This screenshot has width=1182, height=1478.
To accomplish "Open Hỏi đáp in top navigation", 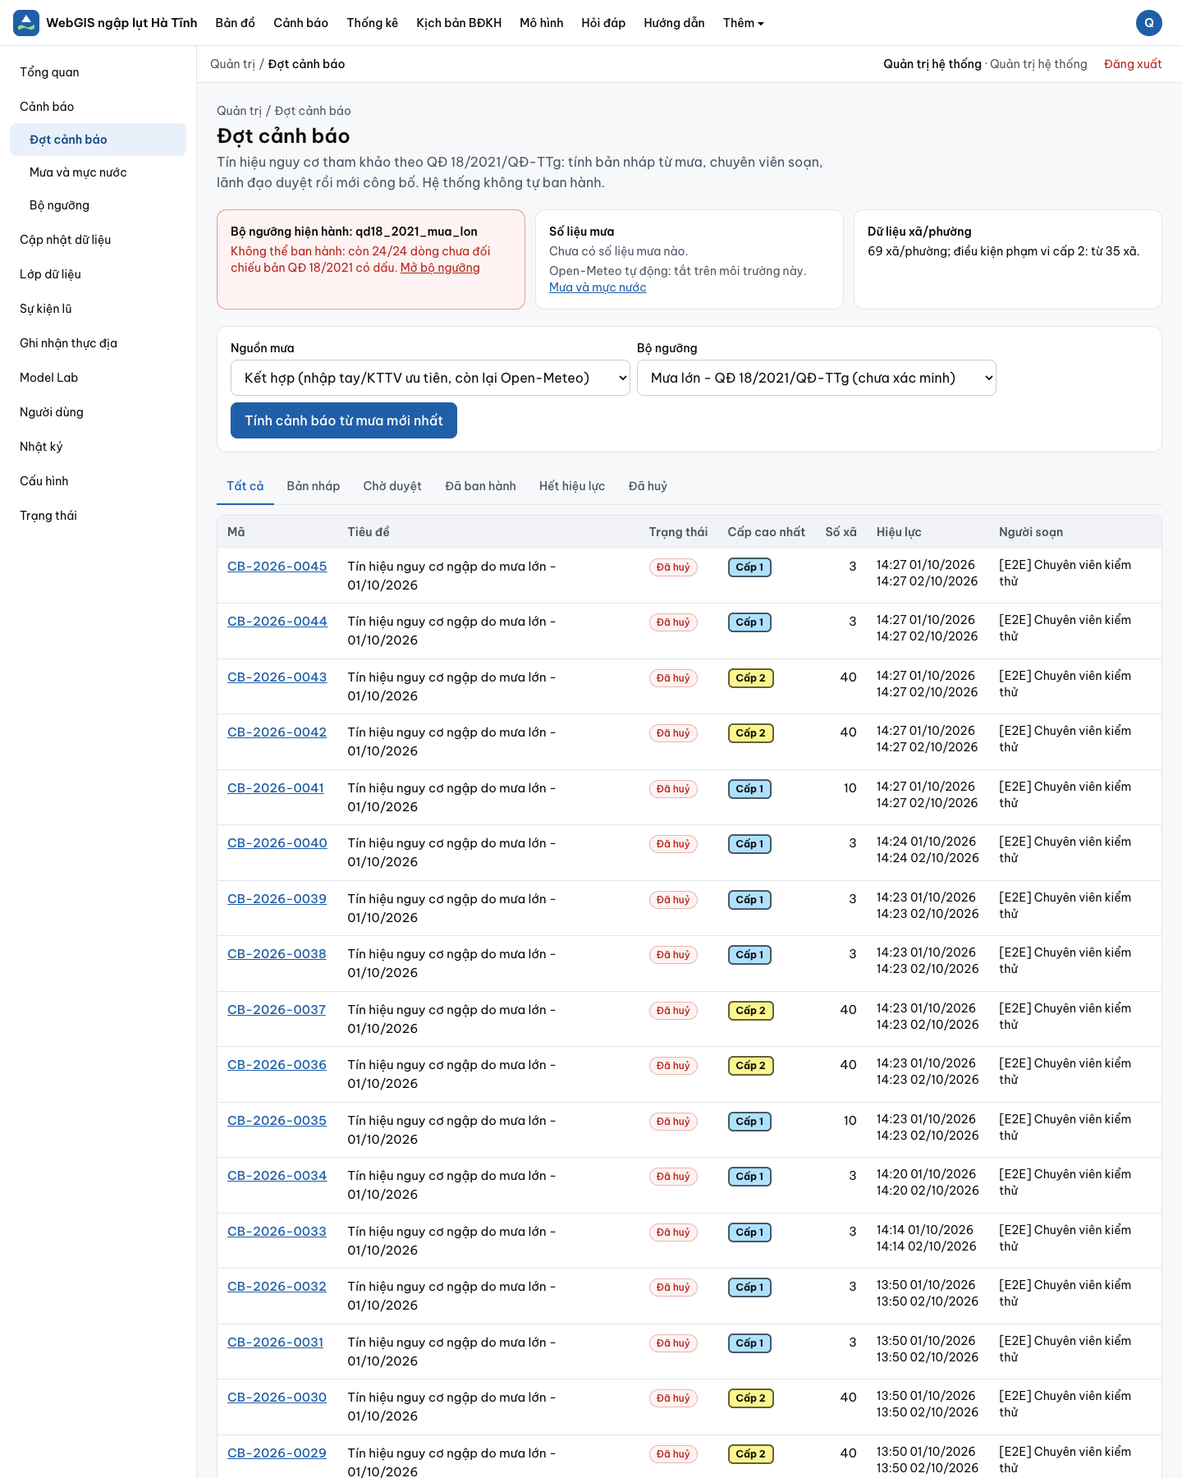I will pyautogui.click(x=603, y=23).
